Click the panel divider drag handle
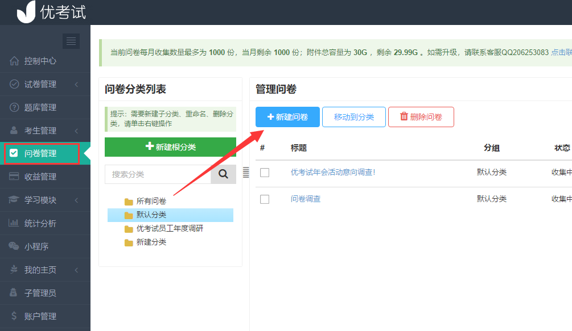Image resolution: width=572 pixels, height=331 pixels. pyautogui.click(x=246, y=173)
